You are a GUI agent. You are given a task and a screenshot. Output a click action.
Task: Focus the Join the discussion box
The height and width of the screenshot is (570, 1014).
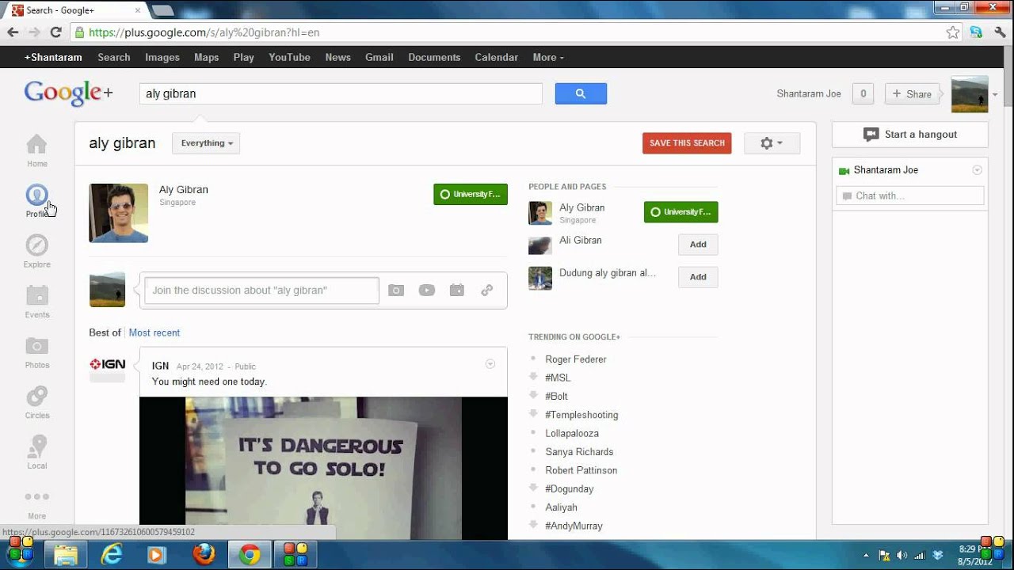pyautogui.click(x=261, y=291)
